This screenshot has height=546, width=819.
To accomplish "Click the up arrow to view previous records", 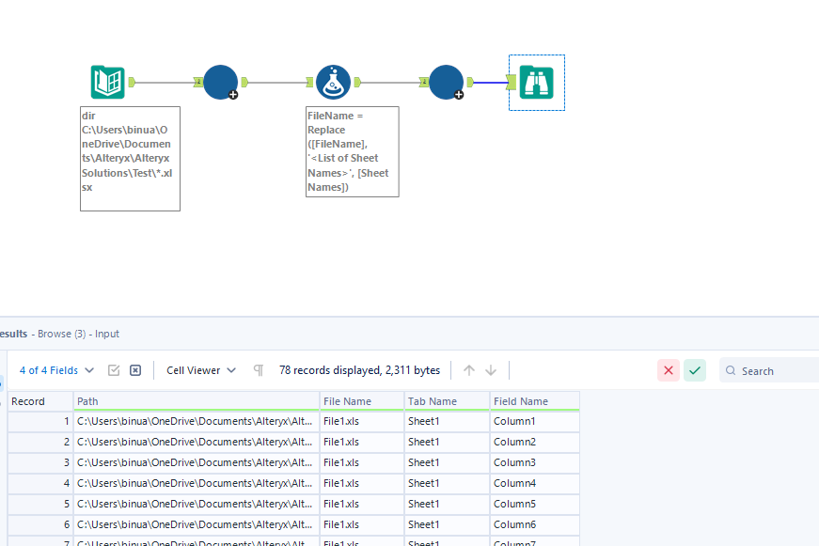I will tap(467, 370).
